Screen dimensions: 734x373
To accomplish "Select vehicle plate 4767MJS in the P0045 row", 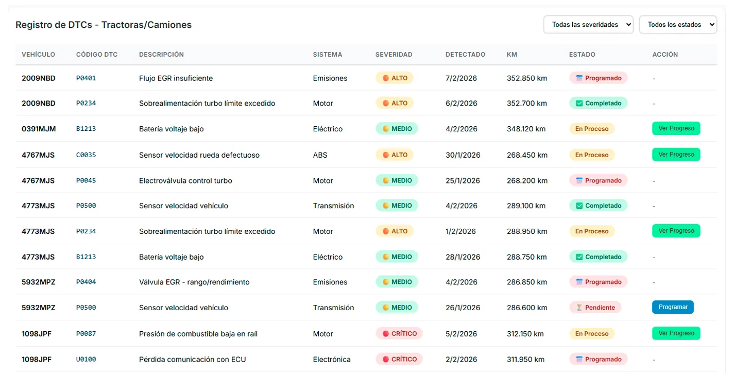I will click(x=38, y=181).
